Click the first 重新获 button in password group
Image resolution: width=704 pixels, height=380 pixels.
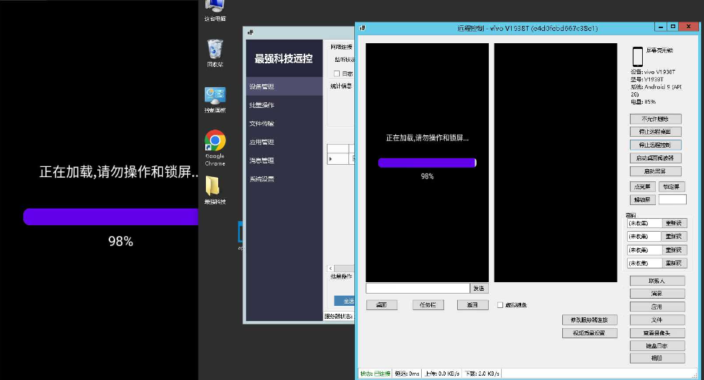[x=674, y=223]
